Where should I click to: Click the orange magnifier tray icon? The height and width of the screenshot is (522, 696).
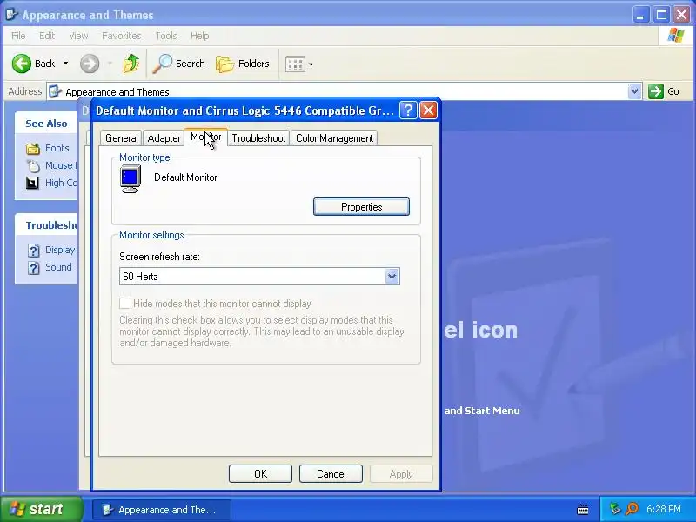(632, 508)
